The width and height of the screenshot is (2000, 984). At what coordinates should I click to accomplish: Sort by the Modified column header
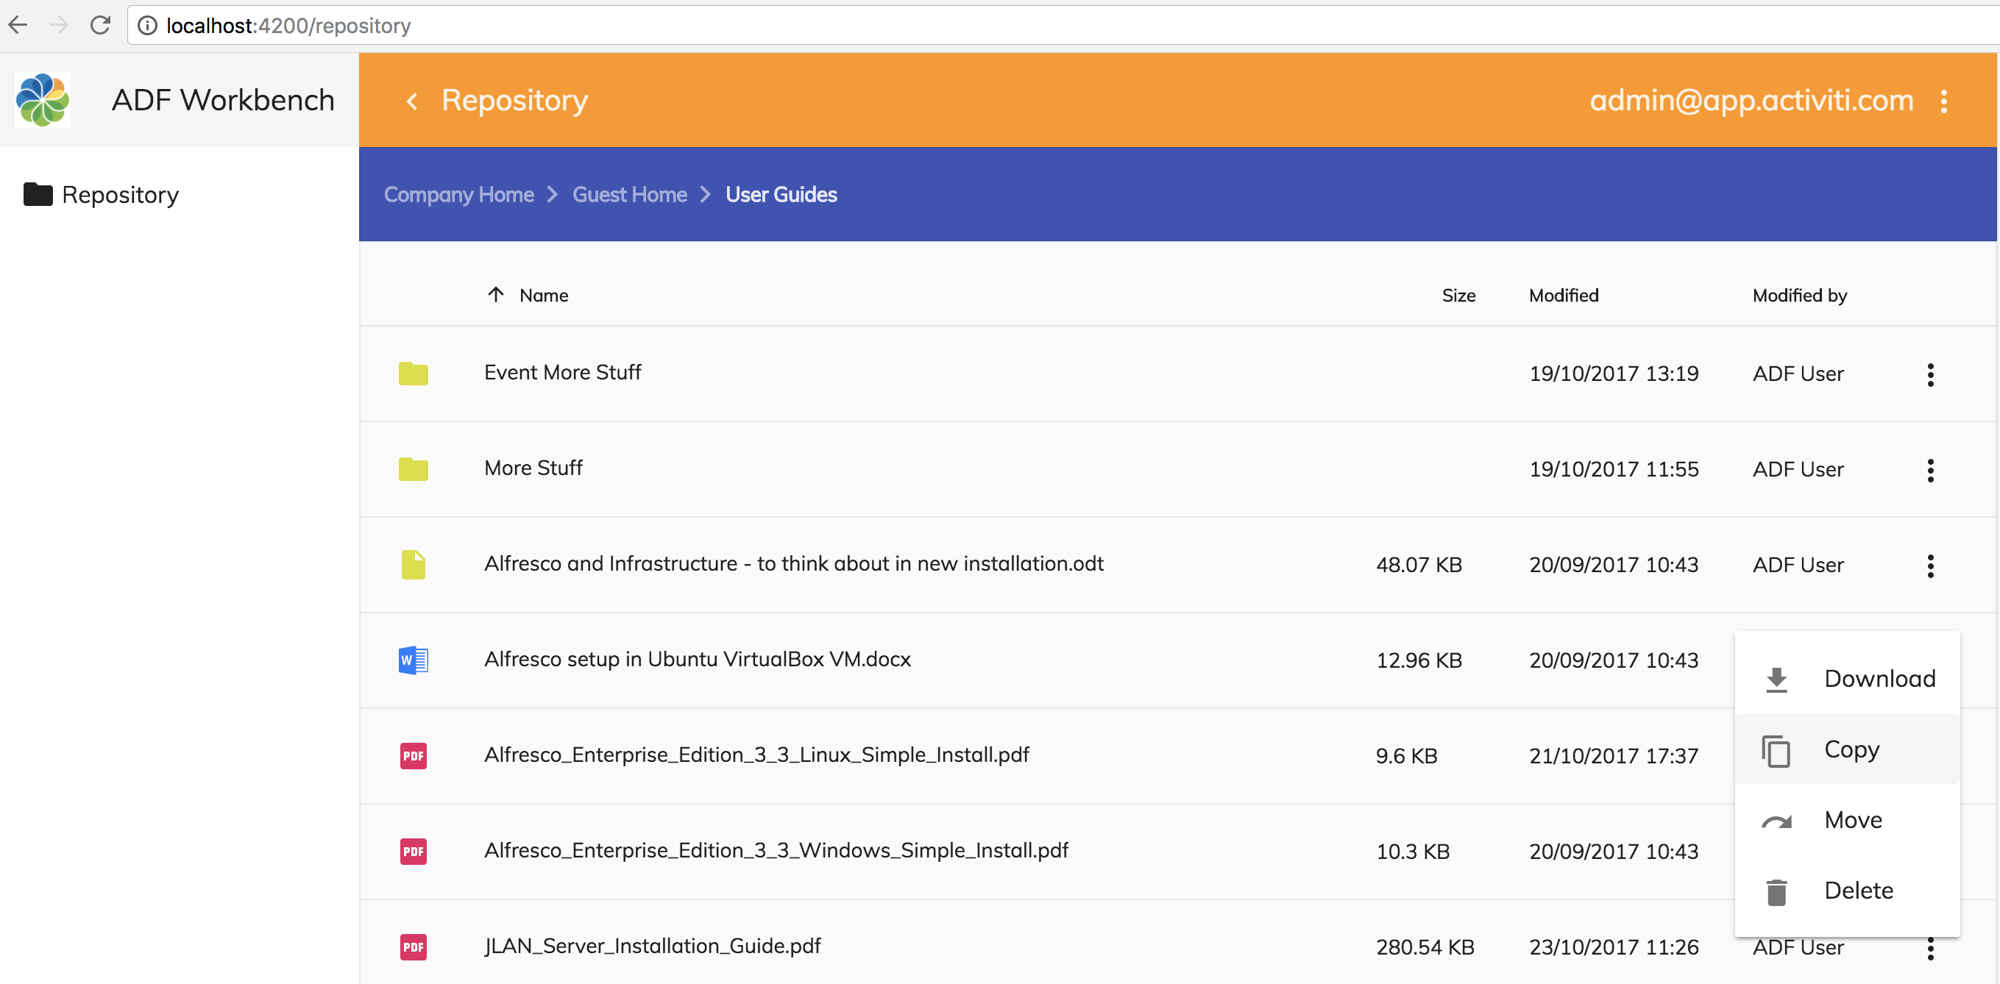click(x=1564, y=295)
